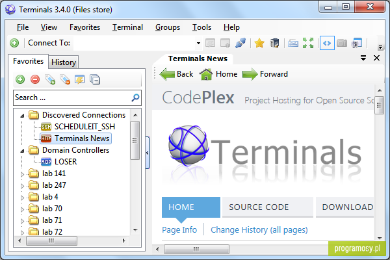Open the Tools menu

coord(201,27)
